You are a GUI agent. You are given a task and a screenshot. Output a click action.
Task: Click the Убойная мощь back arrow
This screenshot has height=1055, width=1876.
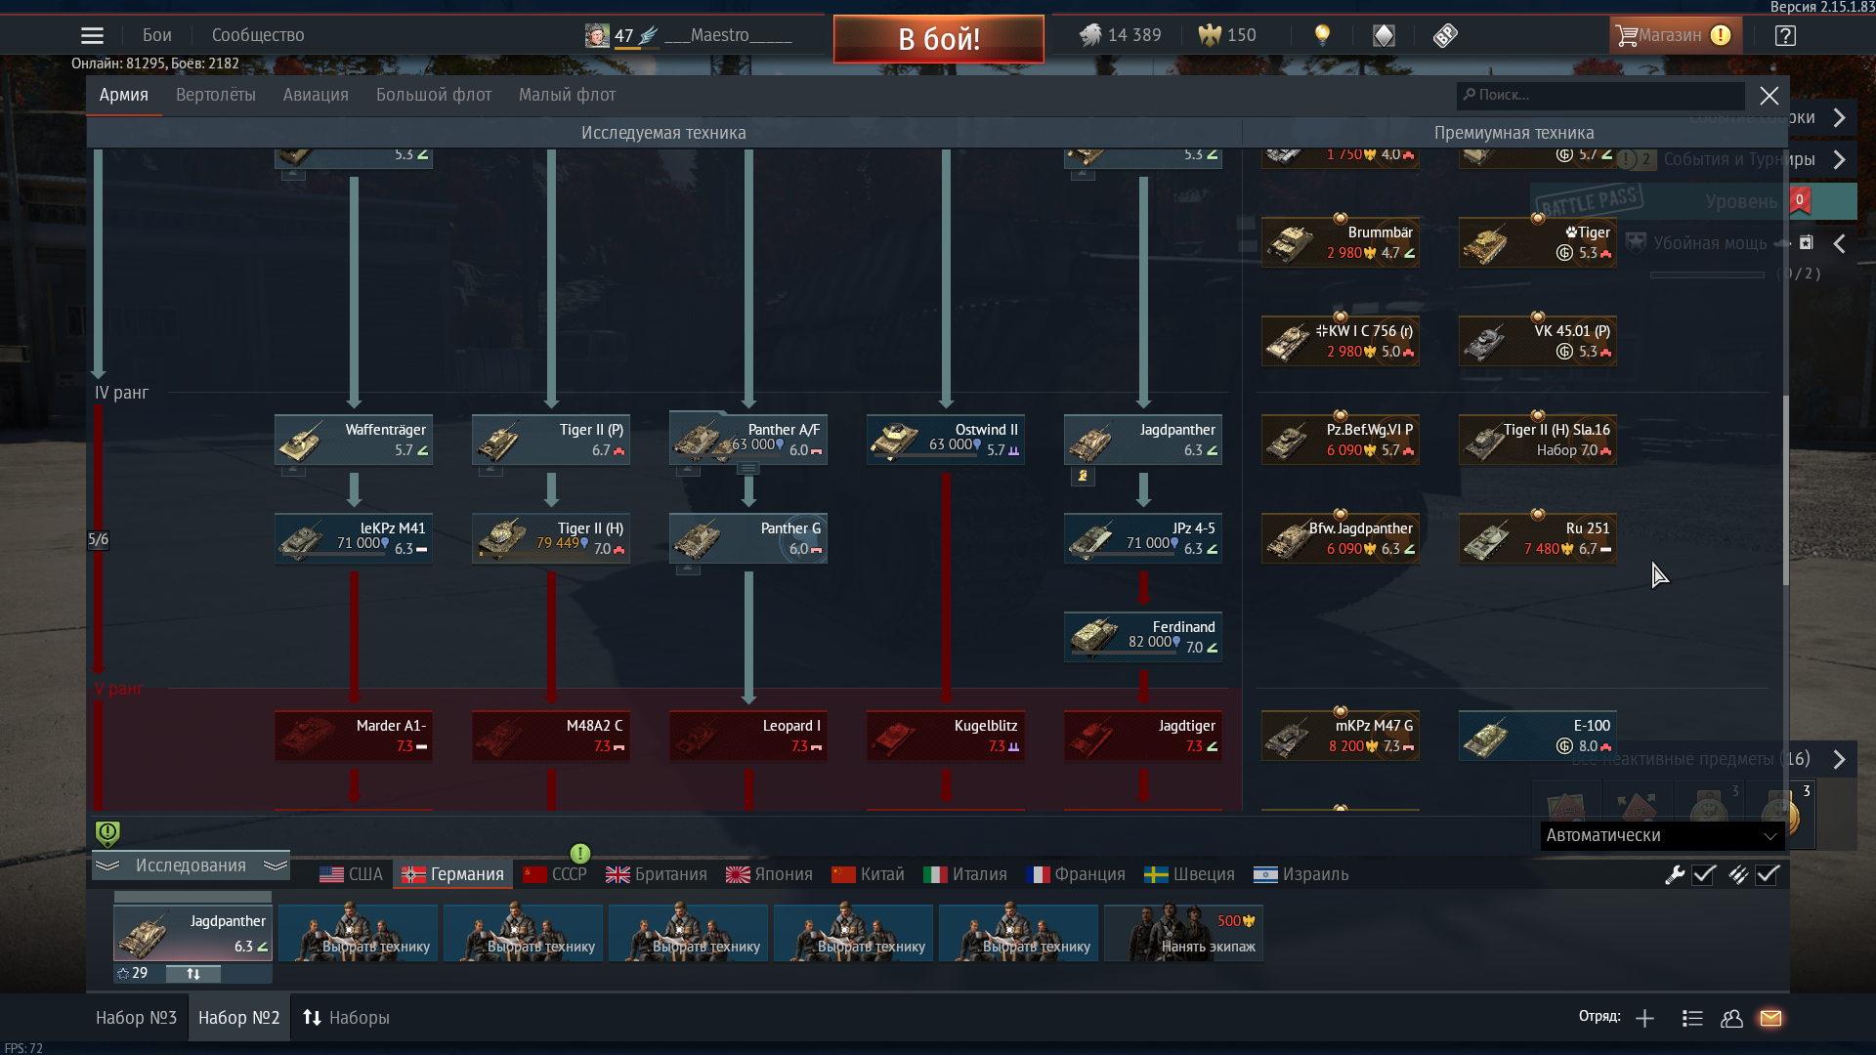coord(1840,243)
